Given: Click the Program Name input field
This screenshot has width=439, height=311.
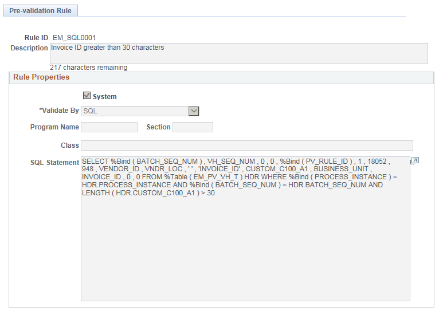Looking at the screenshot, I should coord(109,127).
